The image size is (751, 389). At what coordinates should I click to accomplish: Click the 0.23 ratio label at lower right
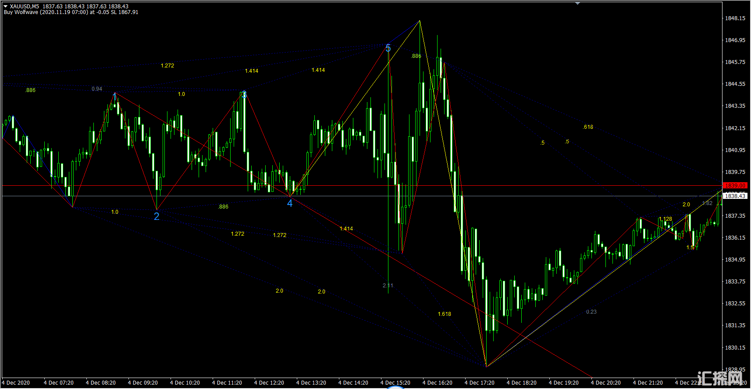click(x=591, y=312)
